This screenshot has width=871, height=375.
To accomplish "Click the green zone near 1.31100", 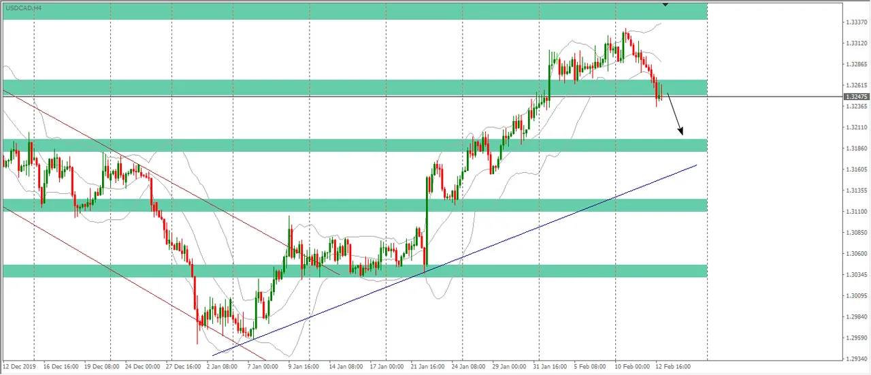I will pos(355,205).
